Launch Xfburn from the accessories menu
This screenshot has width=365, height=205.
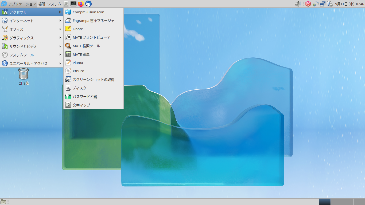pos(94,71)
